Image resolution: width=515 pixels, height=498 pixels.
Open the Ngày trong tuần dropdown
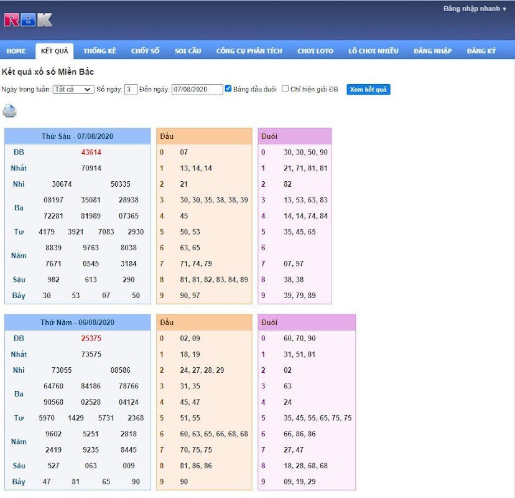tap(73, 90)
